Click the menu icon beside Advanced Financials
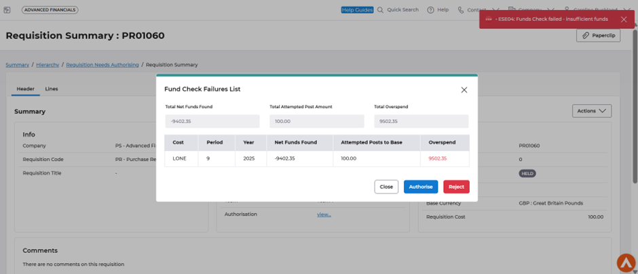 [7, 10]
